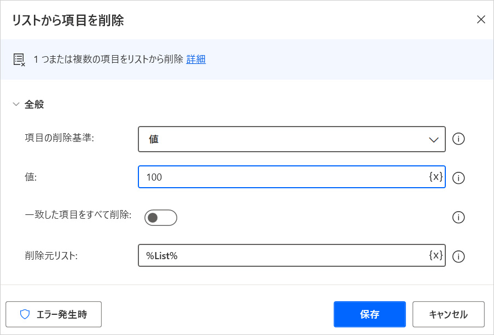Show info icon for 削除元リスト

click(x=459, y=256)
